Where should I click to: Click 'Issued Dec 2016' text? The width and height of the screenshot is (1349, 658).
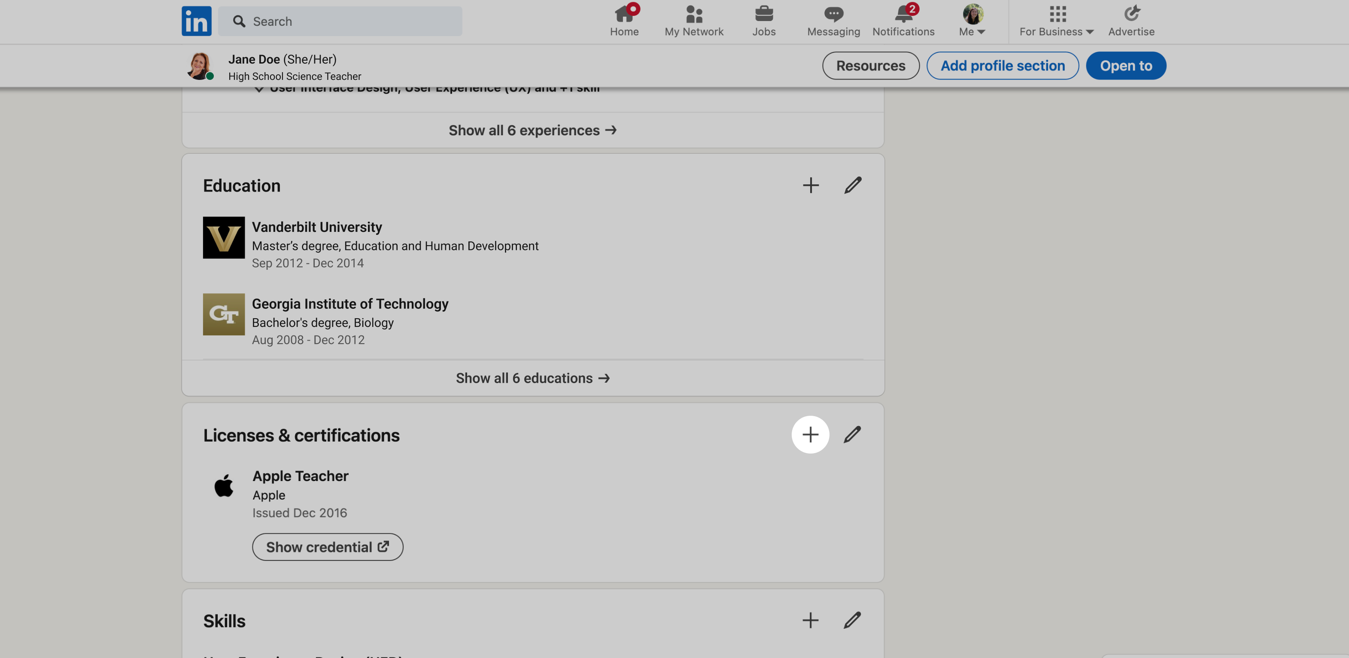pyautogui.click(x=300, y=513)
